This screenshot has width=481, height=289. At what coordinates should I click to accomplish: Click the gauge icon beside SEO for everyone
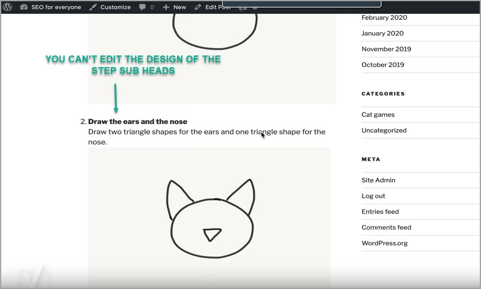coord(24,7)
